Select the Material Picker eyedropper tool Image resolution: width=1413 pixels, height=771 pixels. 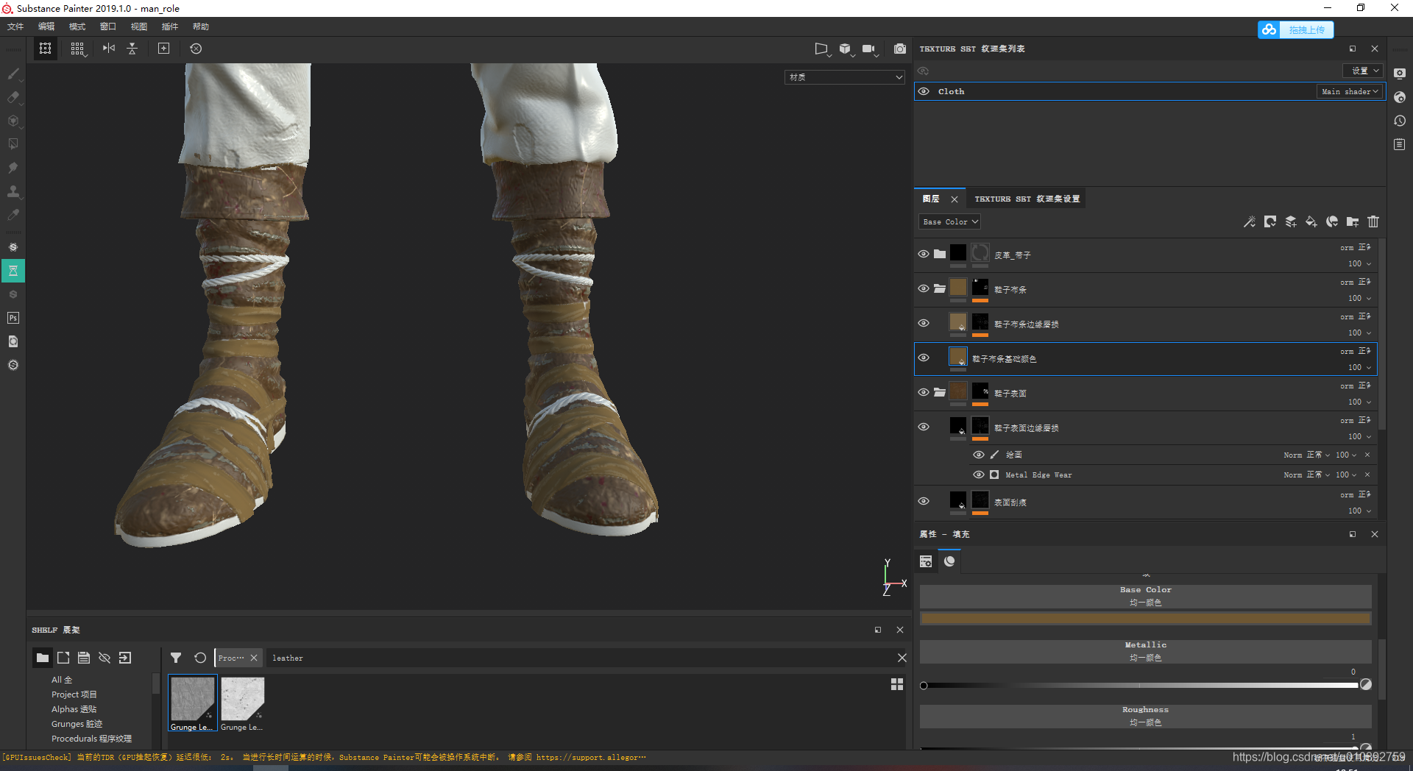[13, 215]
